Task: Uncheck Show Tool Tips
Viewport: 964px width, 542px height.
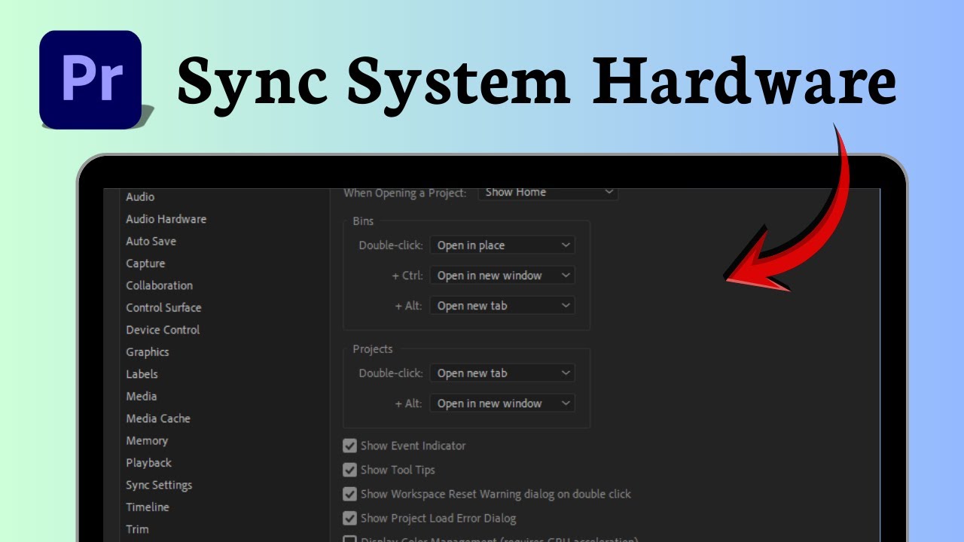Action: [x=349, y=470]
